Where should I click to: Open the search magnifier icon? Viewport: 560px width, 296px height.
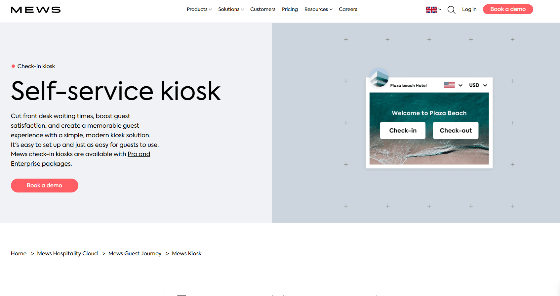click(451, 10)
